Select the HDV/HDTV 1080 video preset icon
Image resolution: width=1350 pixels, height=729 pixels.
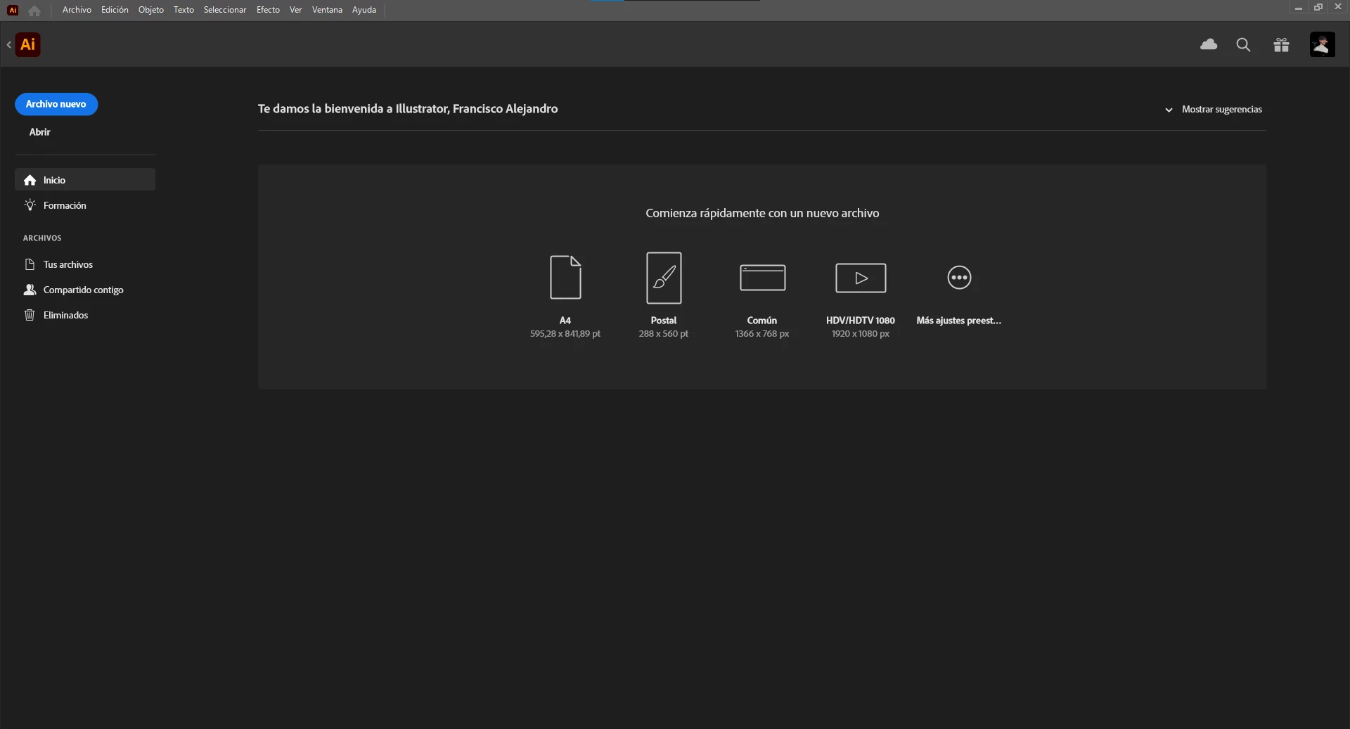click(x=861, y=278)
